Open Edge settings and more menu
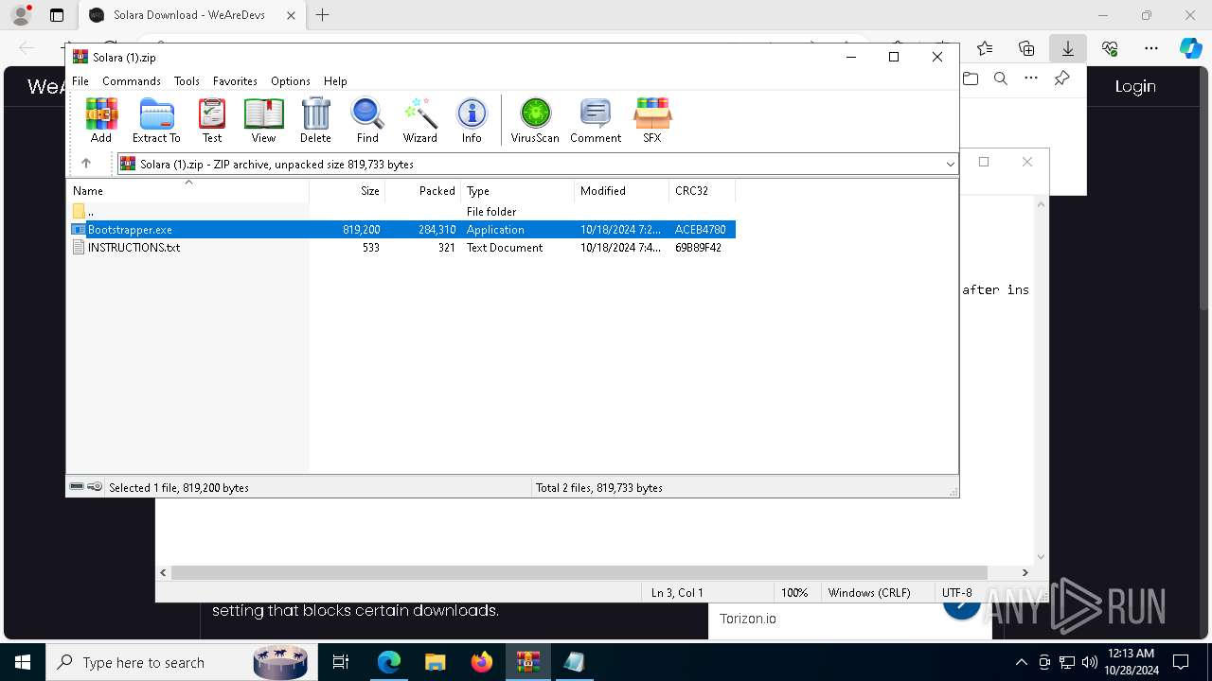This screenshot has height=681, width=1212. click(1151, 48)
